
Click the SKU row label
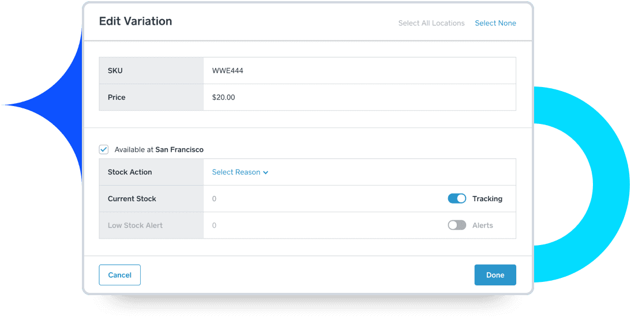pyautogui.click(x=115, y=71)
